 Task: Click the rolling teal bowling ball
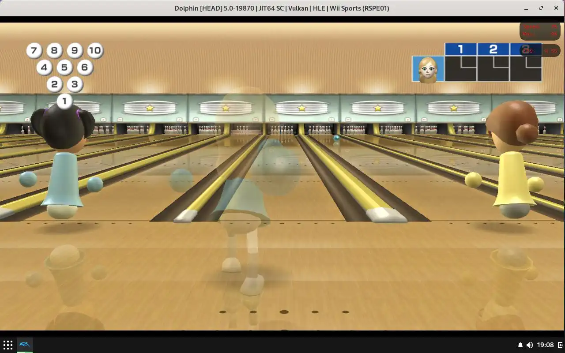(x=337, y=138)
